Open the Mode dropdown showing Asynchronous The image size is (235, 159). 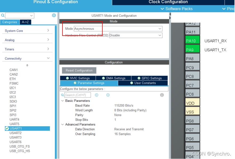(118, 29)
